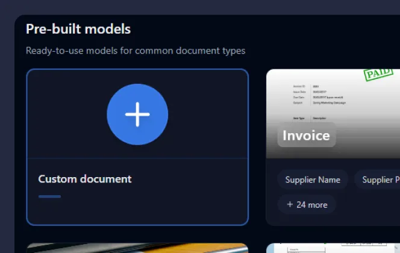Click the blue plus icon for Custom document

[x=137, y=114]
